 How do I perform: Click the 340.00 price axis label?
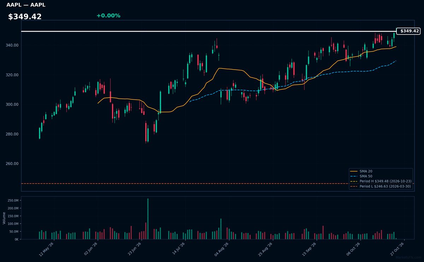point(12,46)
